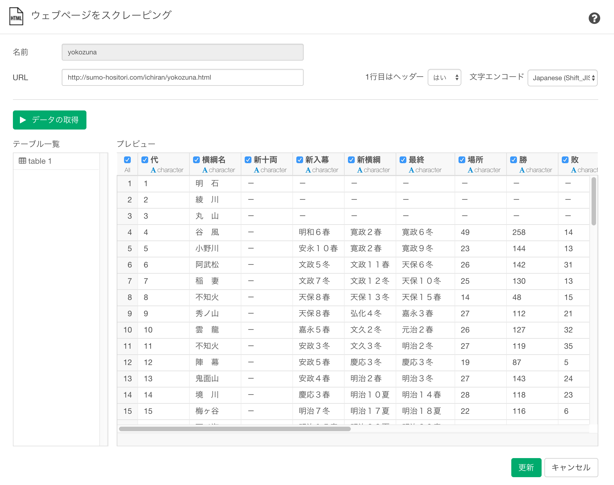Click the キャンセル button

(571, 467)
